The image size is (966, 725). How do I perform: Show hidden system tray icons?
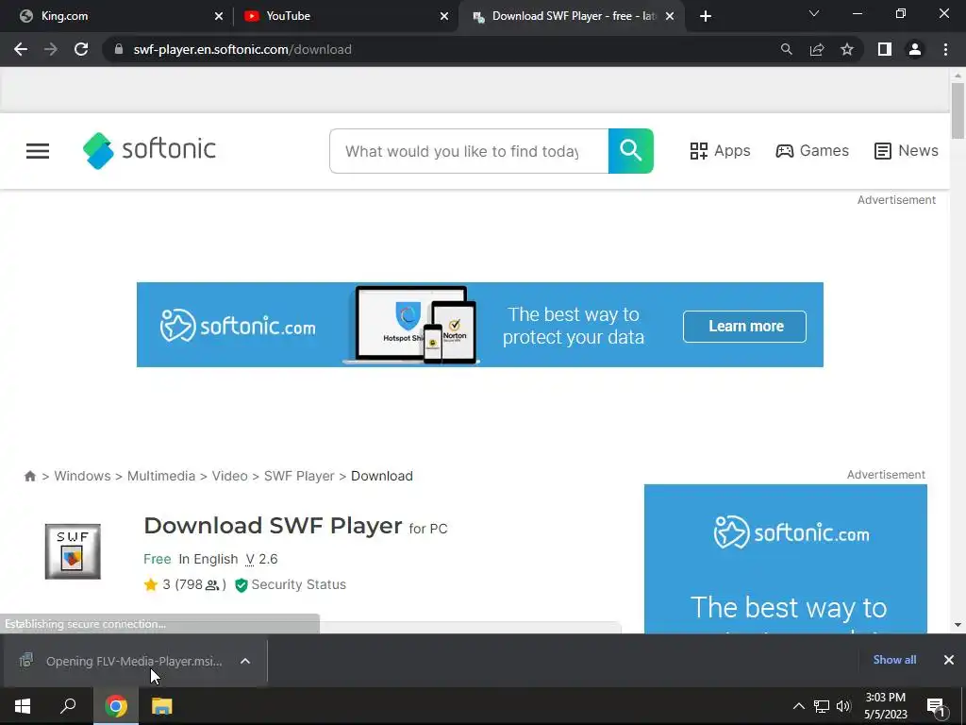point(798,706)
